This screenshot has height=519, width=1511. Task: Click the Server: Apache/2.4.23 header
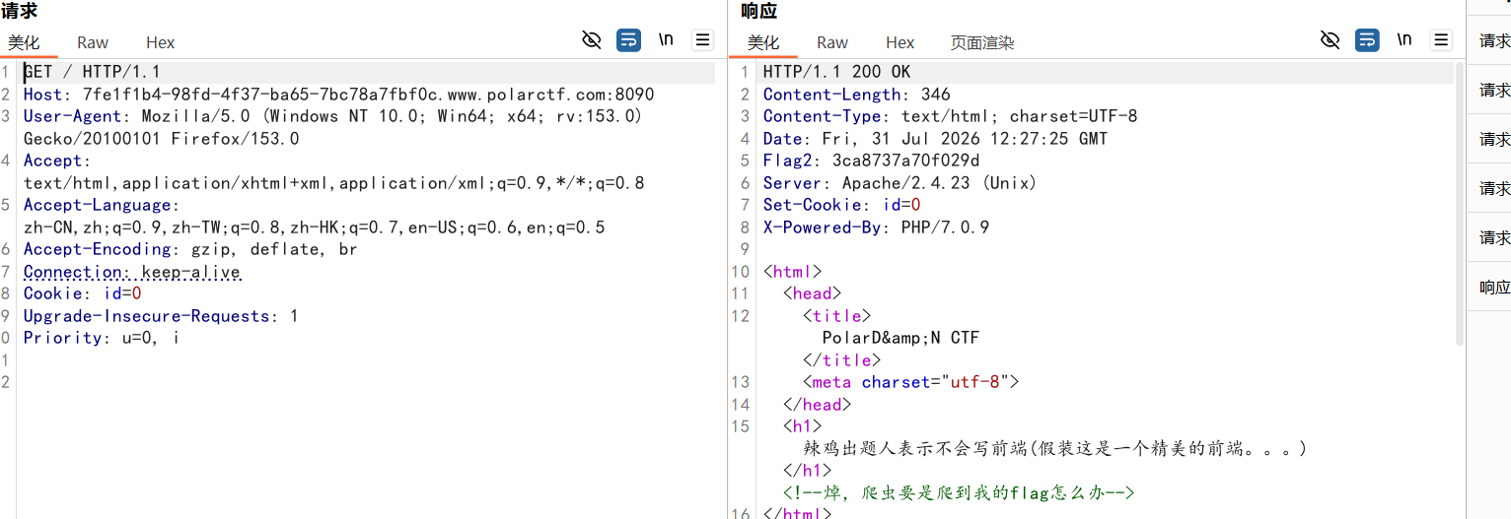[900, 183]
